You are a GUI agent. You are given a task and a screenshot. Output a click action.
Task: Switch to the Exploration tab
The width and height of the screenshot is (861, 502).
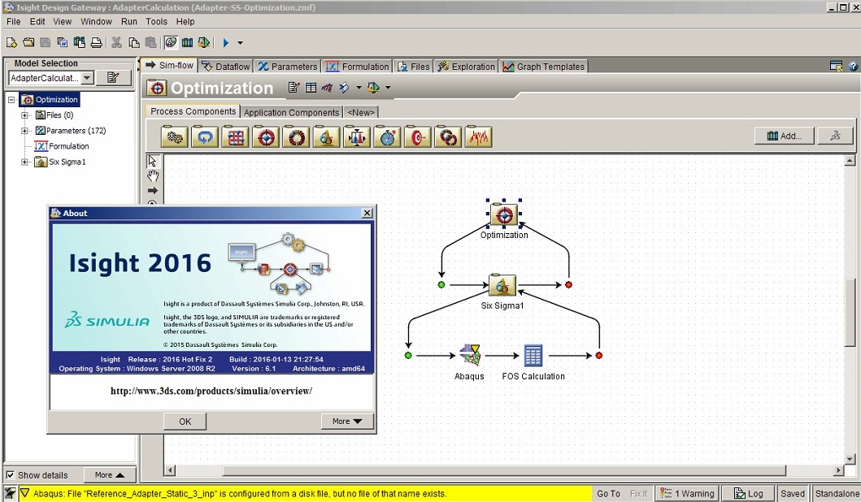(466, 67)
